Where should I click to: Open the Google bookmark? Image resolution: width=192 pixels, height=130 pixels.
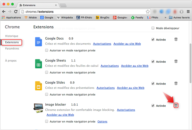[x=47, y=17]
